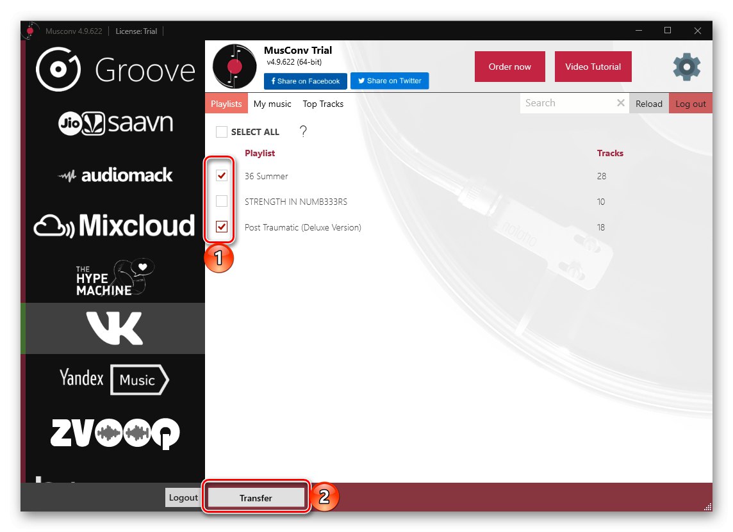
Task: Clear search with the X icon
Action: point(620,103)
